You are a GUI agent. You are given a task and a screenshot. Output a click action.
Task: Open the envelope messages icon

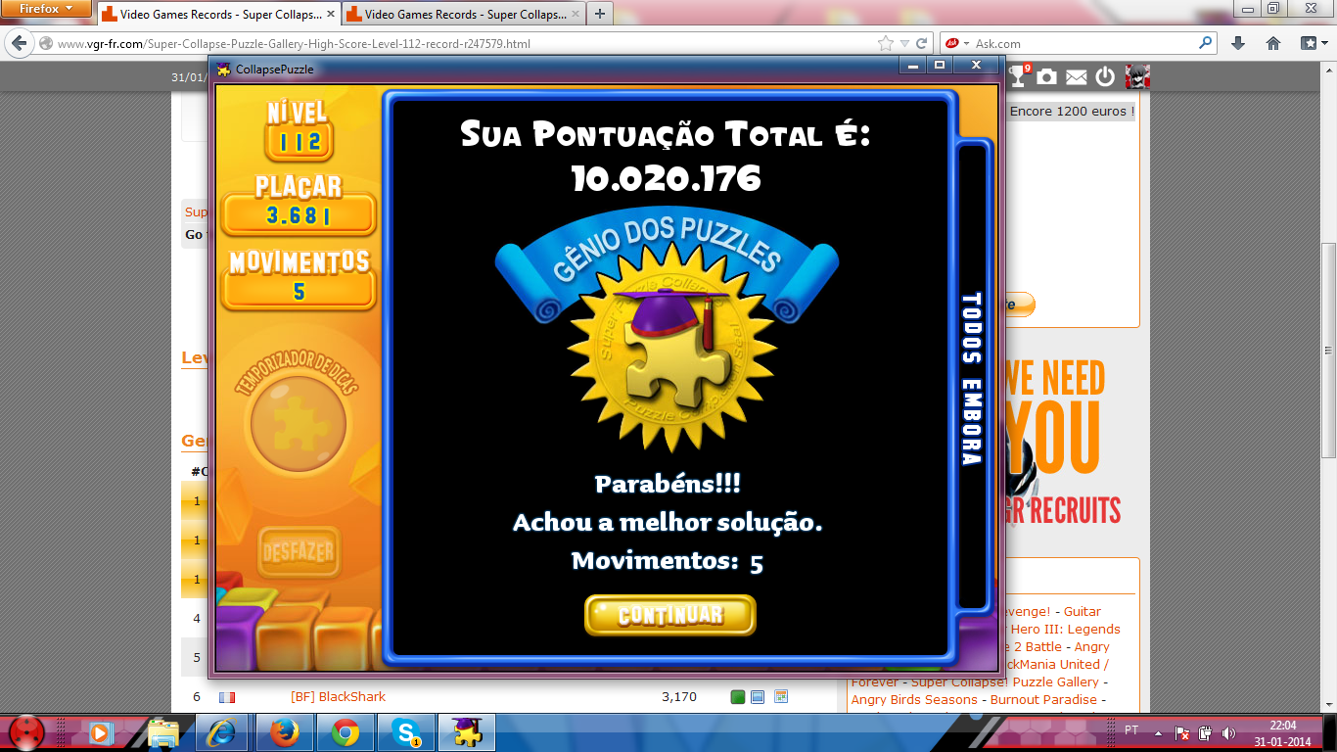click(x=1076, y=76)
